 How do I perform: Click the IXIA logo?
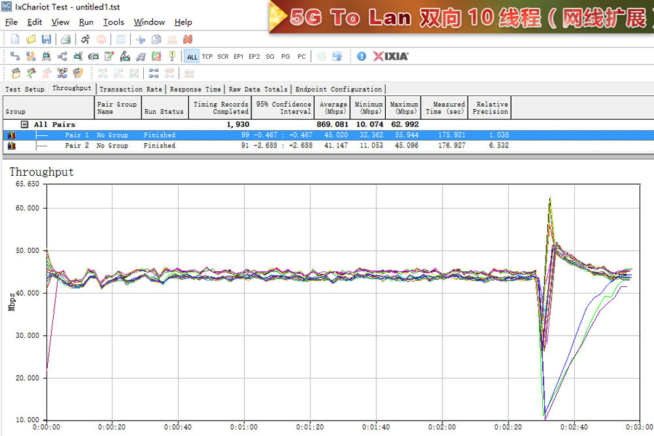coord(391,56)
